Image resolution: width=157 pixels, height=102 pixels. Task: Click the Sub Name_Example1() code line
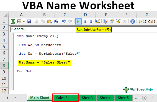38,36
